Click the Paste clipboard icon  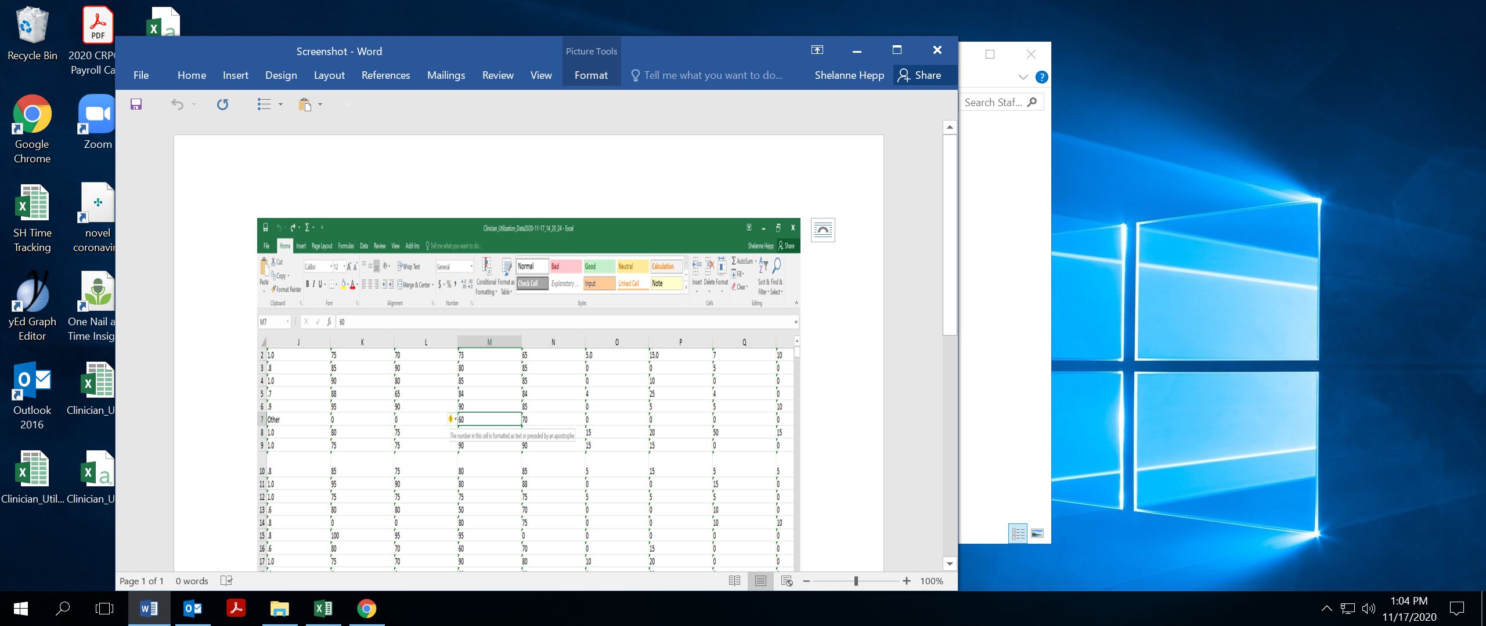click(305, 104)
